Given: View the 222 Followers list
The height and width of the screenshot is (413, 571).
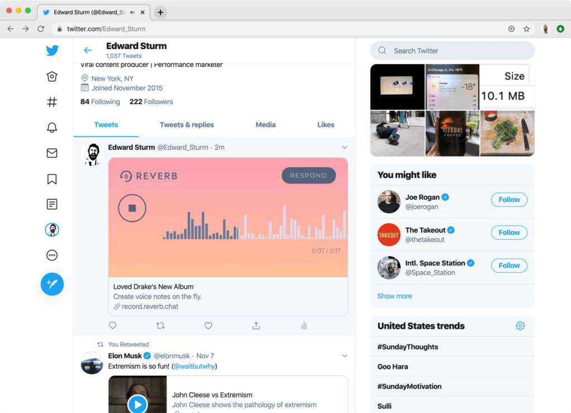Looking at the screenshot, I should tap(151, 102).
